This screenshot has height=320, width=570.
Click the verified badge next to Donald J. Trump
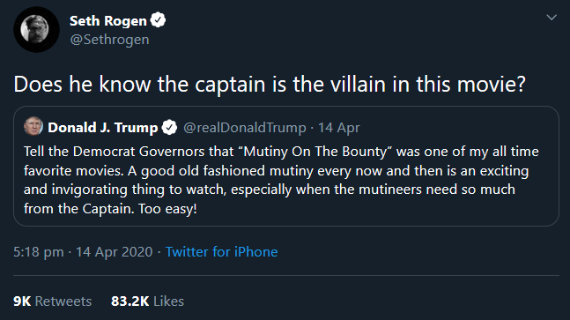point(169,128)
